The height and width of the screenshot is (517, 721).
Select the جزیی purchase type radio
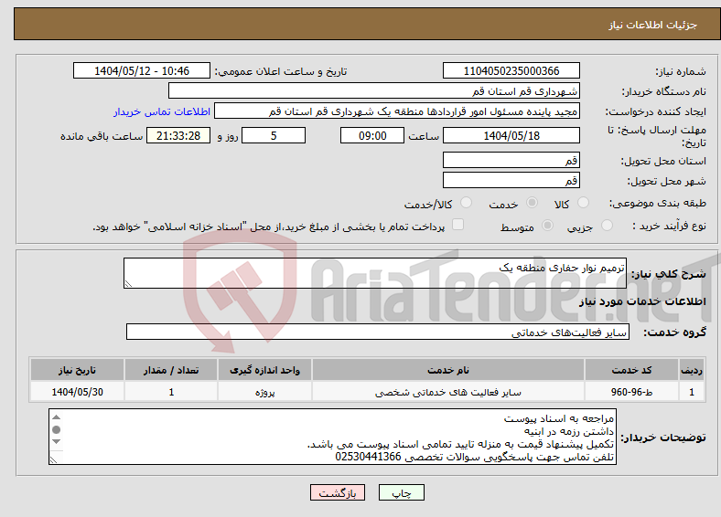coord(607,225)
